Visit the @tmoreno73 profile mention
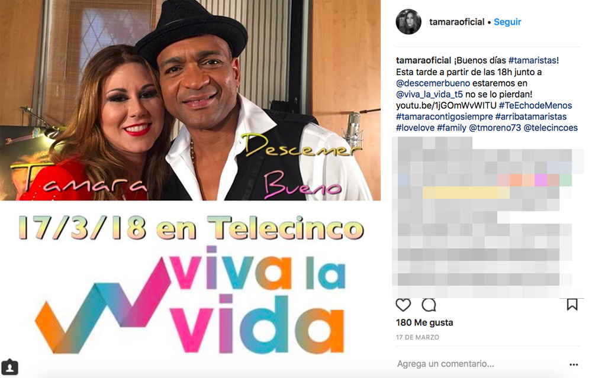Screen dimensions: 592x378 click(494, 128)
